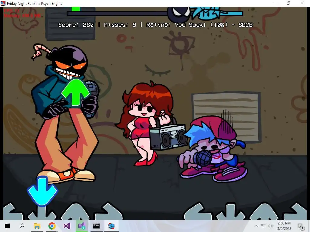Open Visual Studio from the taskbar
The image size is (310, 232).
click(67, 226)
